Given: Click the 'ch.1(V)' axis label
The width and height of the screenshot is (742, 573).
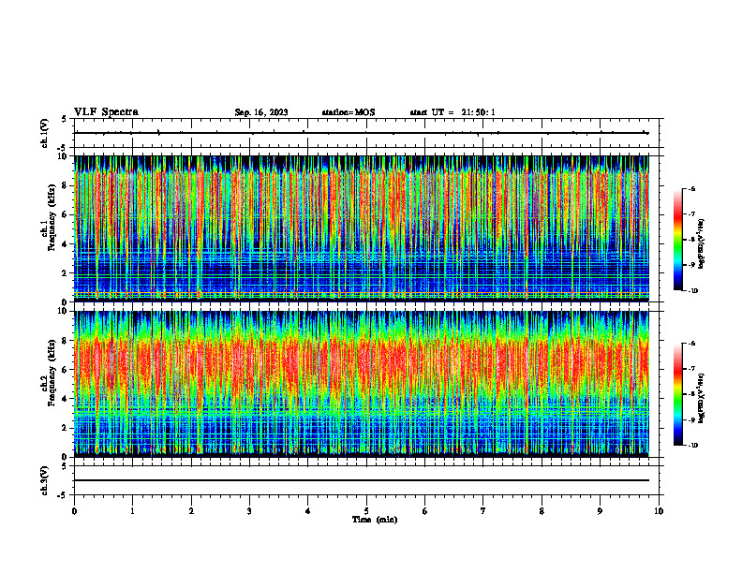Looking at the screenshot, I should click(x=45, y=133).
